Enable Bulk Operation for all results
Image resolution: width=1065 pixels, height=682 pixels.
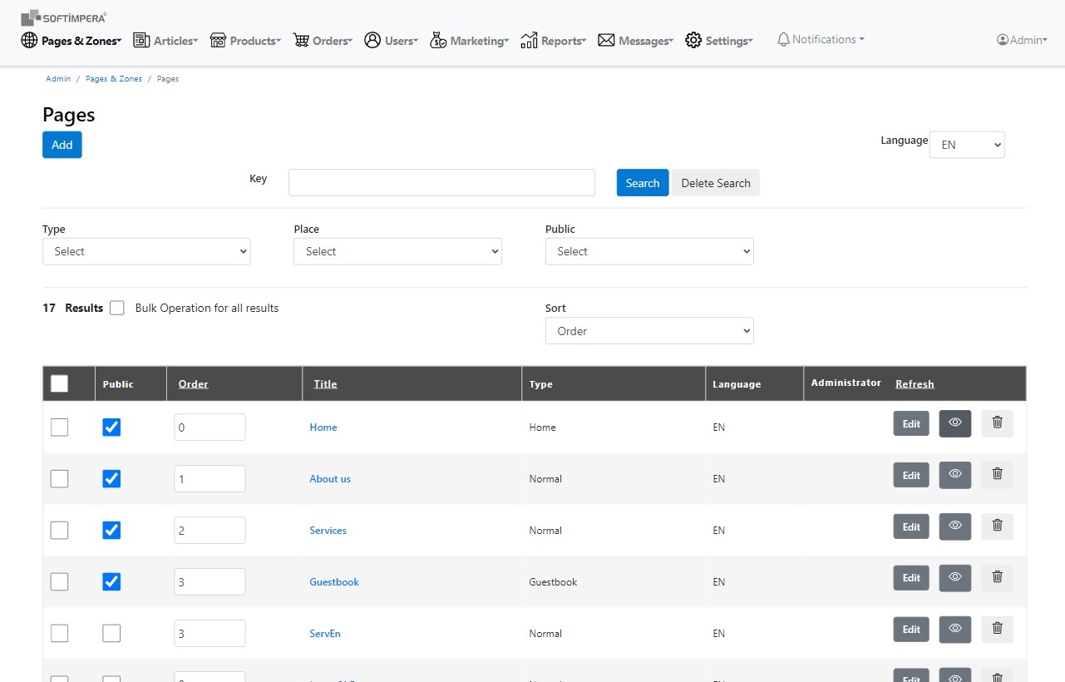click(117, 308)
